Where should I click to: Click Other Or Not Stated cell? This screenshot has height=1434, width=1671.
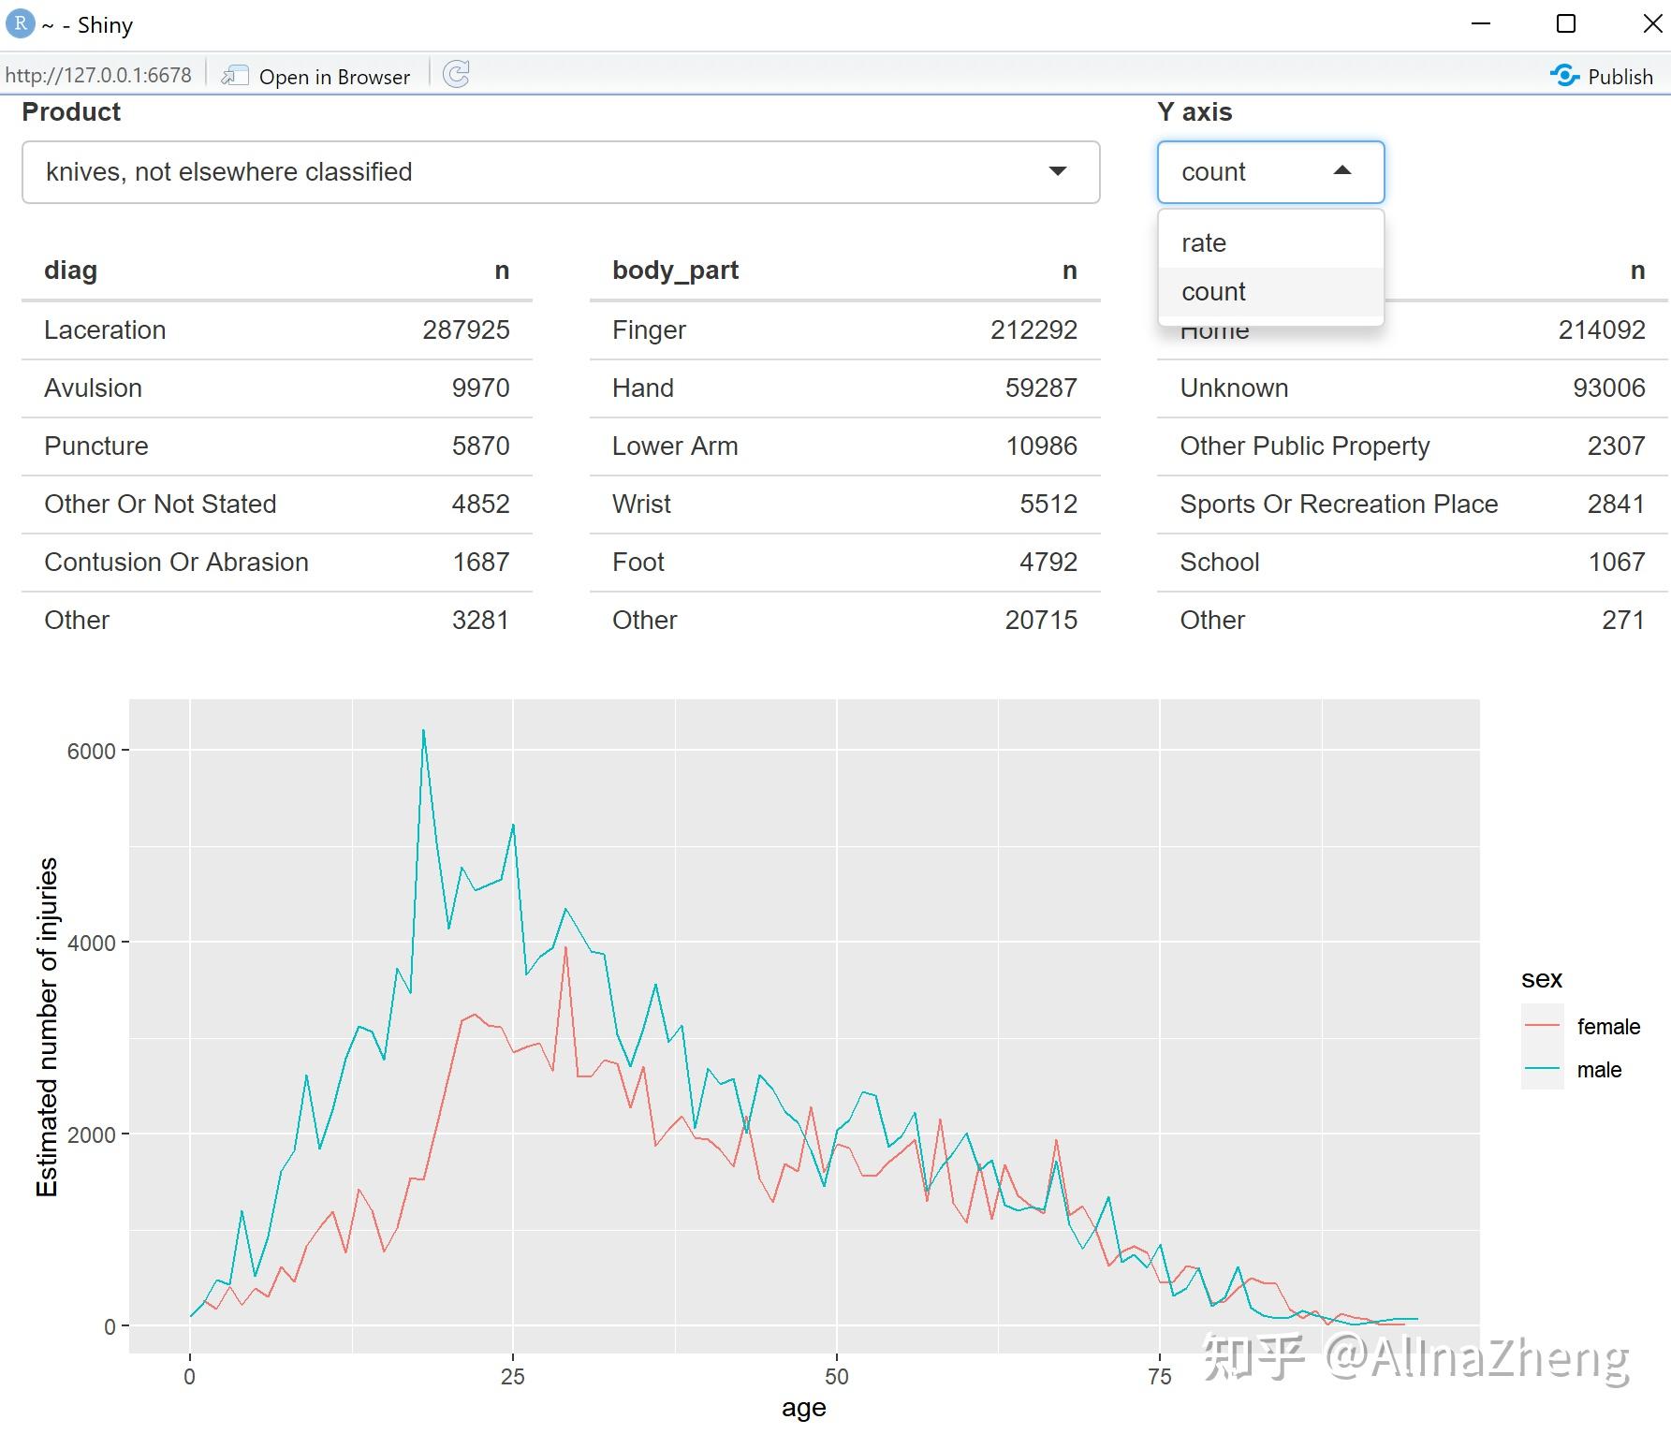tap(160, 505)
